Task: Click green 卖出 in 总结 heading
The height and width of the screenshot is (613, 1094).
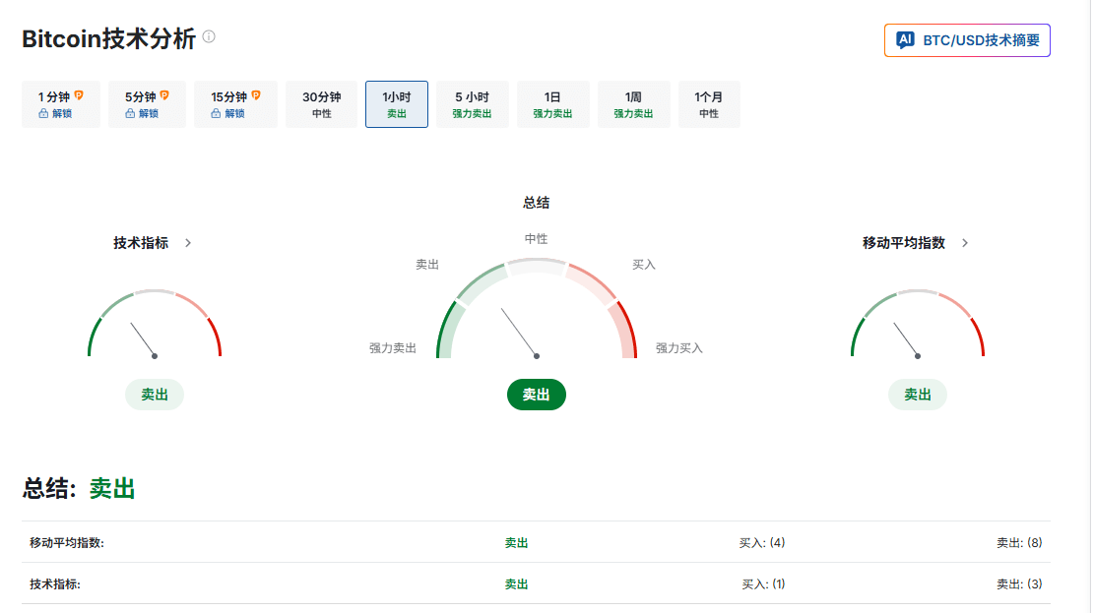Action: [112, 489]
